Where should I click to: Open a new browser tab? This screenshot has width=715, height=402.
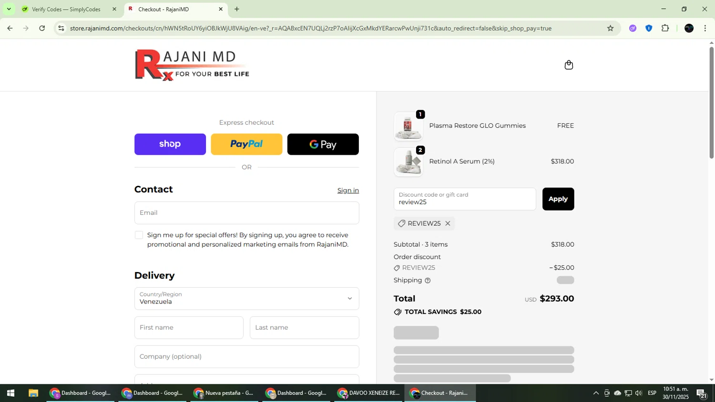click(x=237, y=9)
